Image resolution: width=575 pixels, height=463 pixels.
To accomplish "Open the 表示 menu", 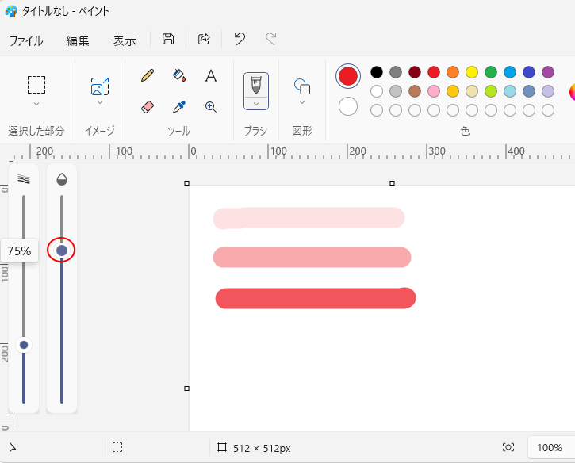I will pyautogui.click(x=125, y=40).
